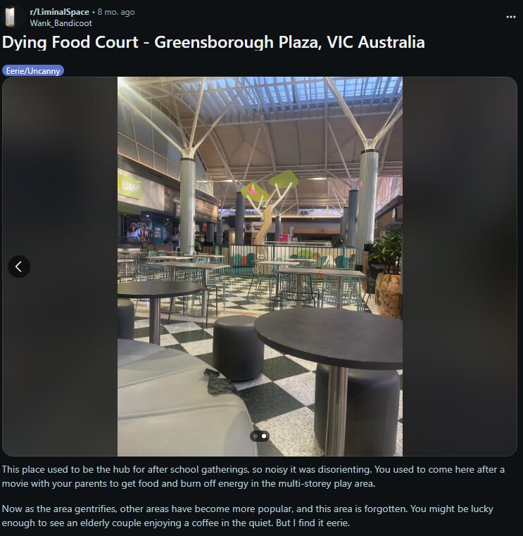The width and height of the screenshot is (523, 536).
Task: Click the round black foreground table in the photo
Action: pos(329,338)
